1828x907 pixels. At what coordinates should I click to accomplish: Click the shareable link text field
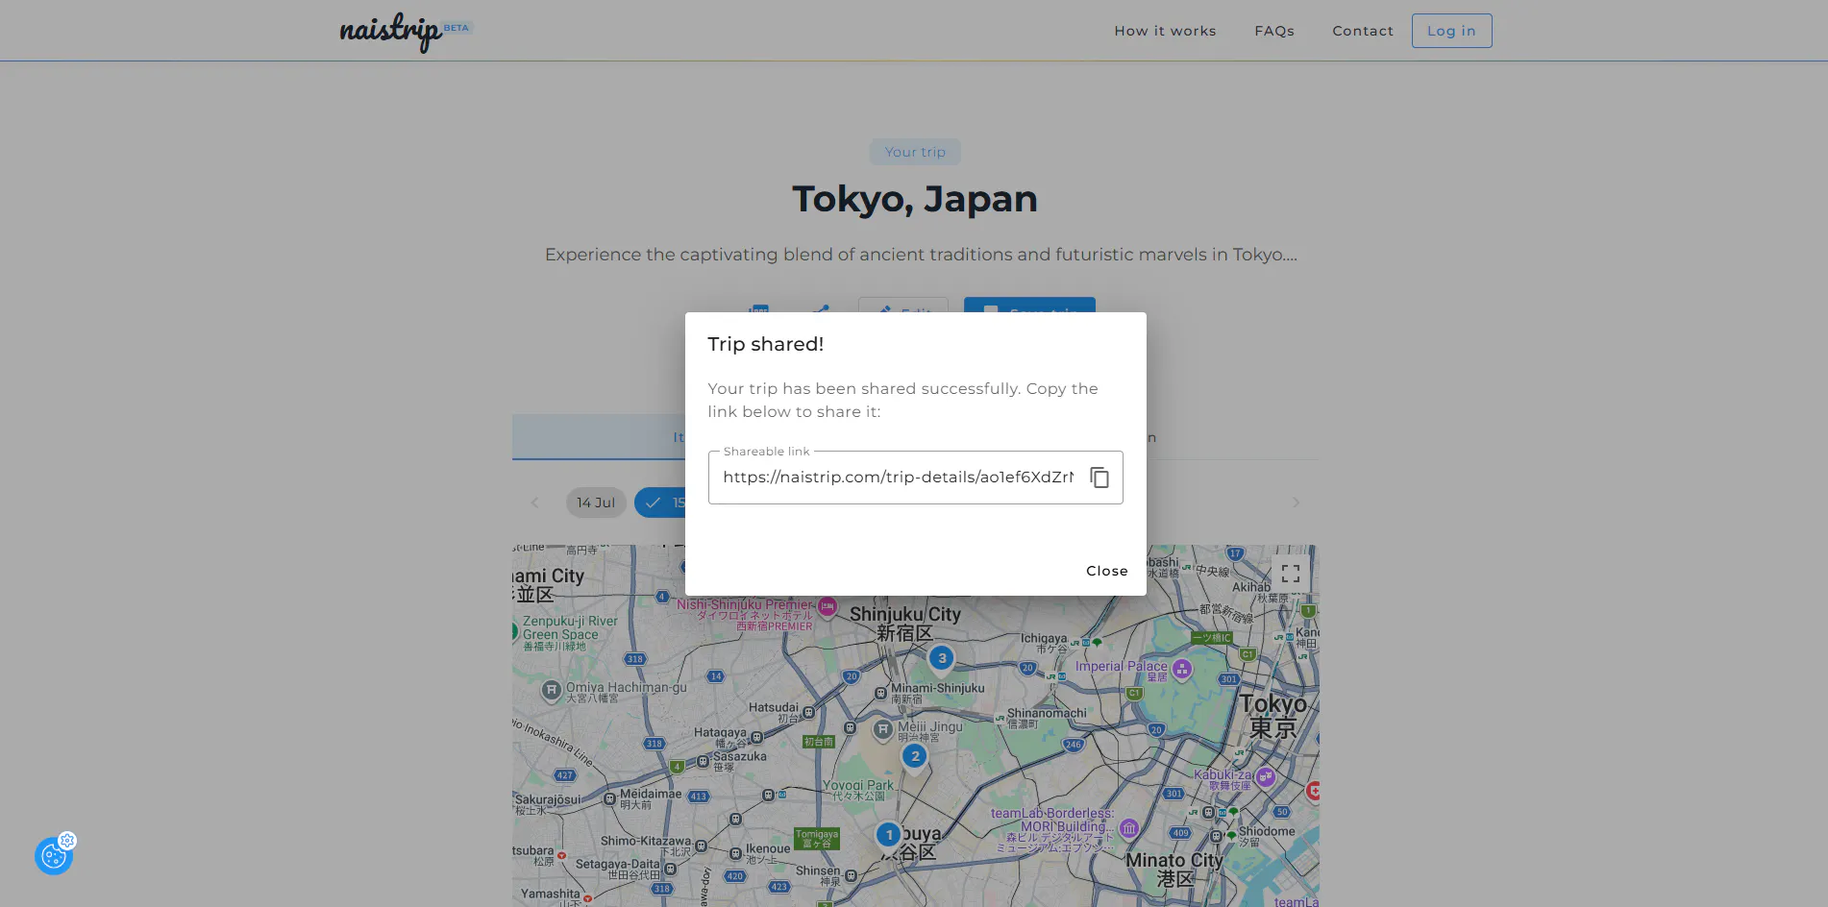click(x=898, y=478)
